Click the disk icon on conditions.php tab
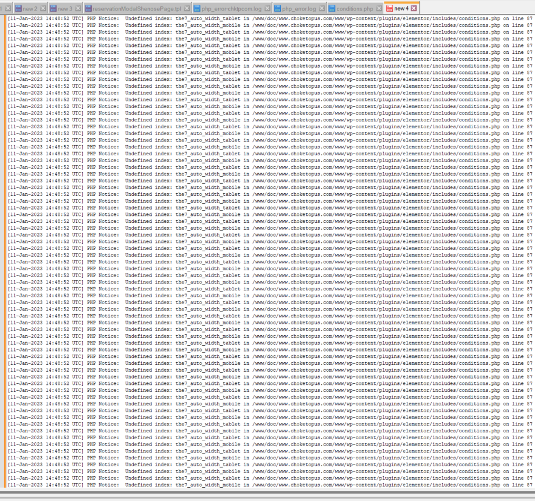This screenshot has width=535, height=501. point(332,8)
